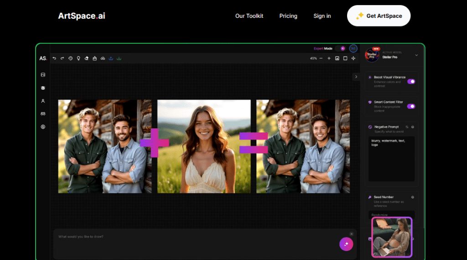Open the dollar coin sidebar icon
467x260 pixels.
(x=43, y=127)
